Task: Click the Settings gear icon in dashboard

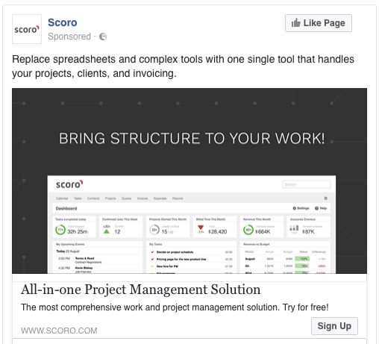Action: [295, 208]
